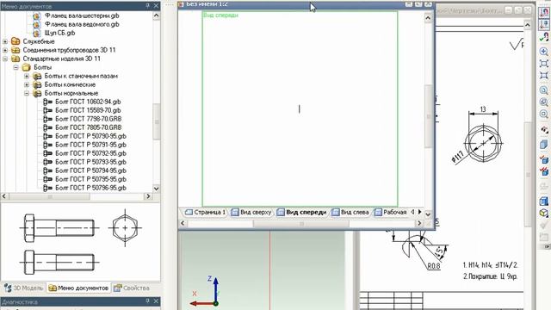
Task: Click the second red-checked cube icon
Action: [543, 171]
